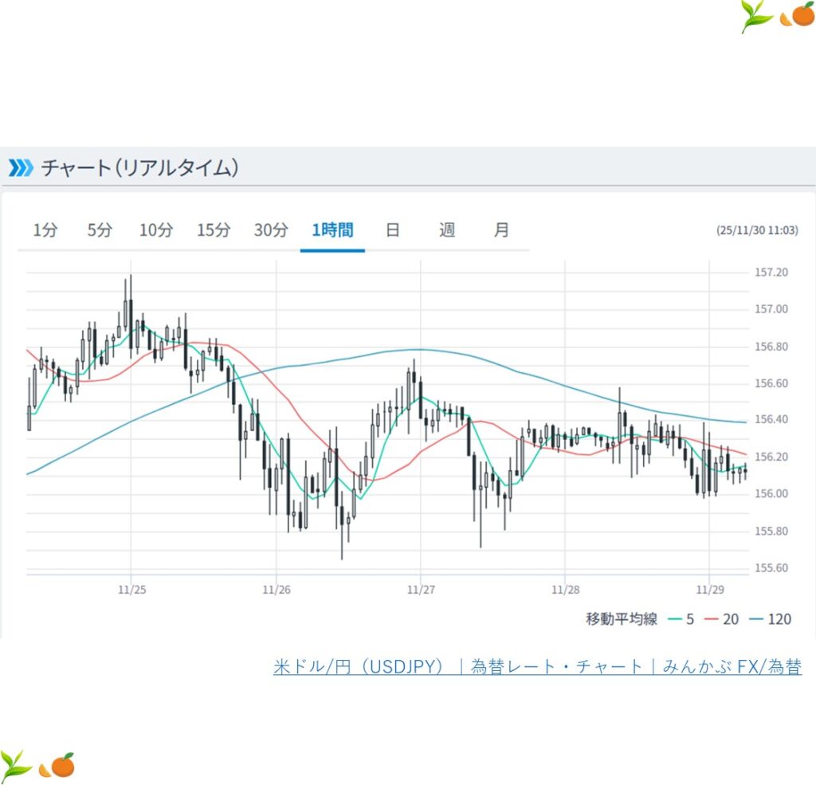Select the 5分 timeframe tab
816x785 pixels.
pyautogui.click(x=100, y=230)
